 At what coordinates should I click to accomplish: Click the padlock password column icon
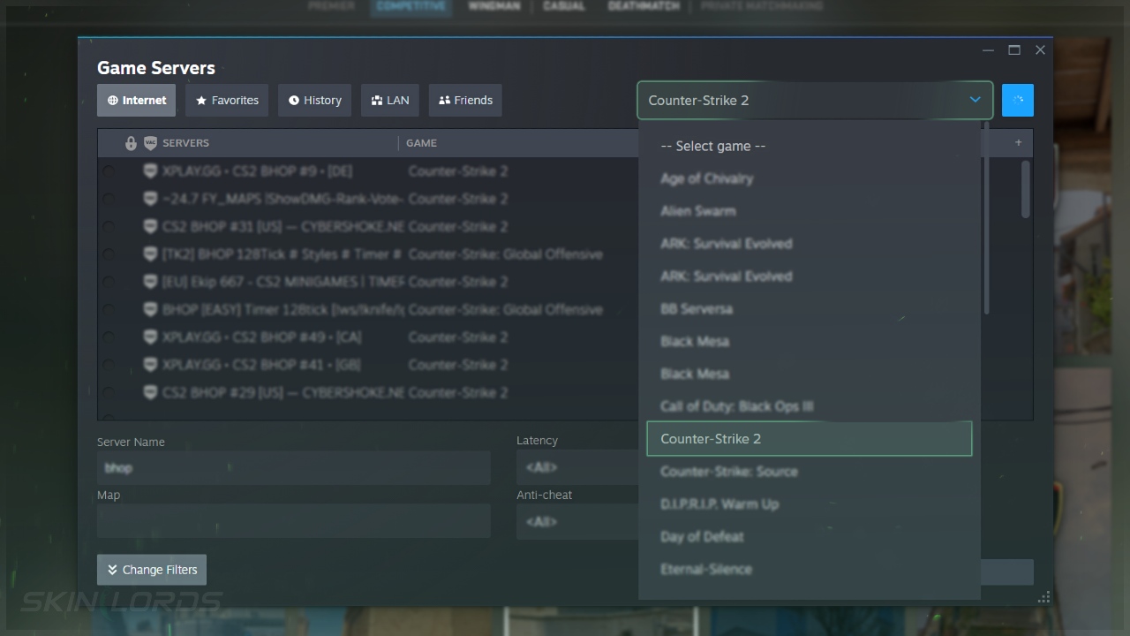(131, 143)
